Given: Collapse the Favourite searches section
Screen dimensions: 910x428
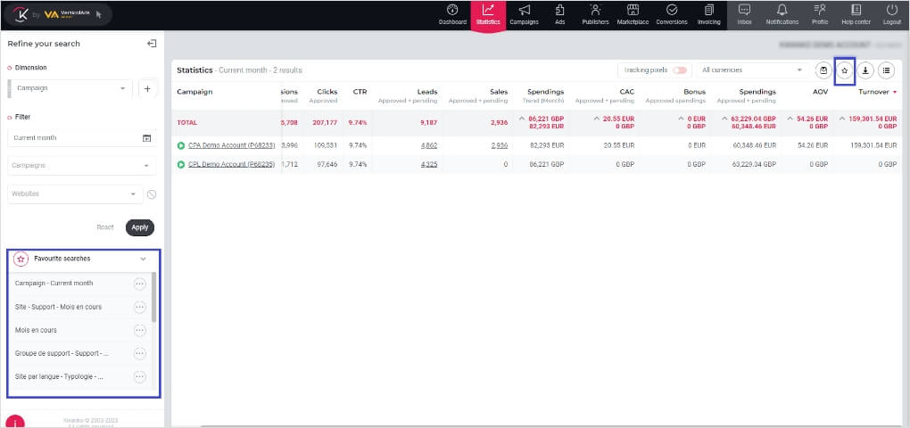Looking at the screenshot, I should coord(143,259).
